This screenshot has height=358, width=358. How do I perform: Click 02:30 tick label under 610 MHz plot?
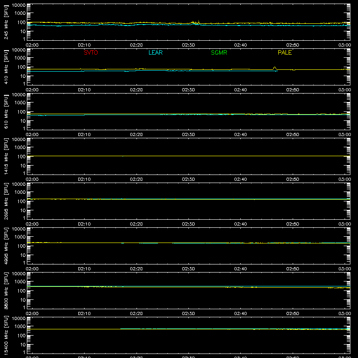pyautogui.click(x=188, y=135)
